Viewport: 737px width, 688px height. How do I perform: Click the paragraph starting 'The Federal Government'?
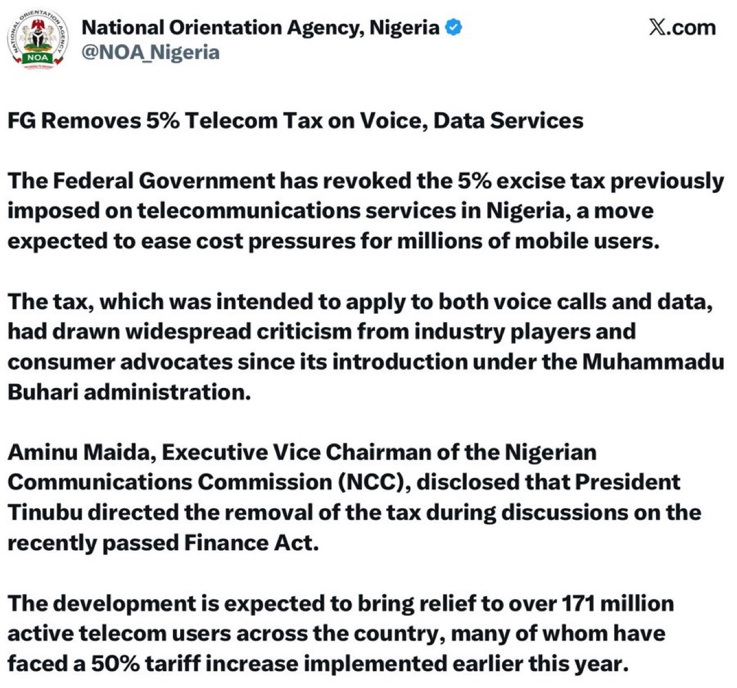click(366, 211)
